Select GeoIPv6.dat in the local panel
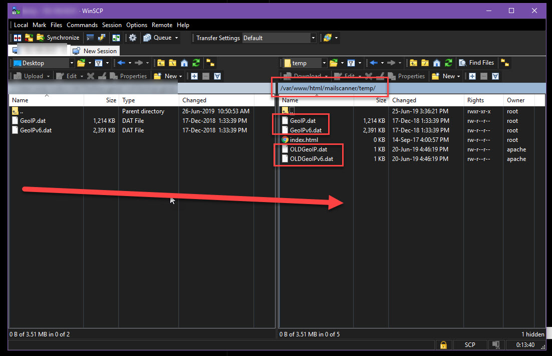 (x=36, y=130)
